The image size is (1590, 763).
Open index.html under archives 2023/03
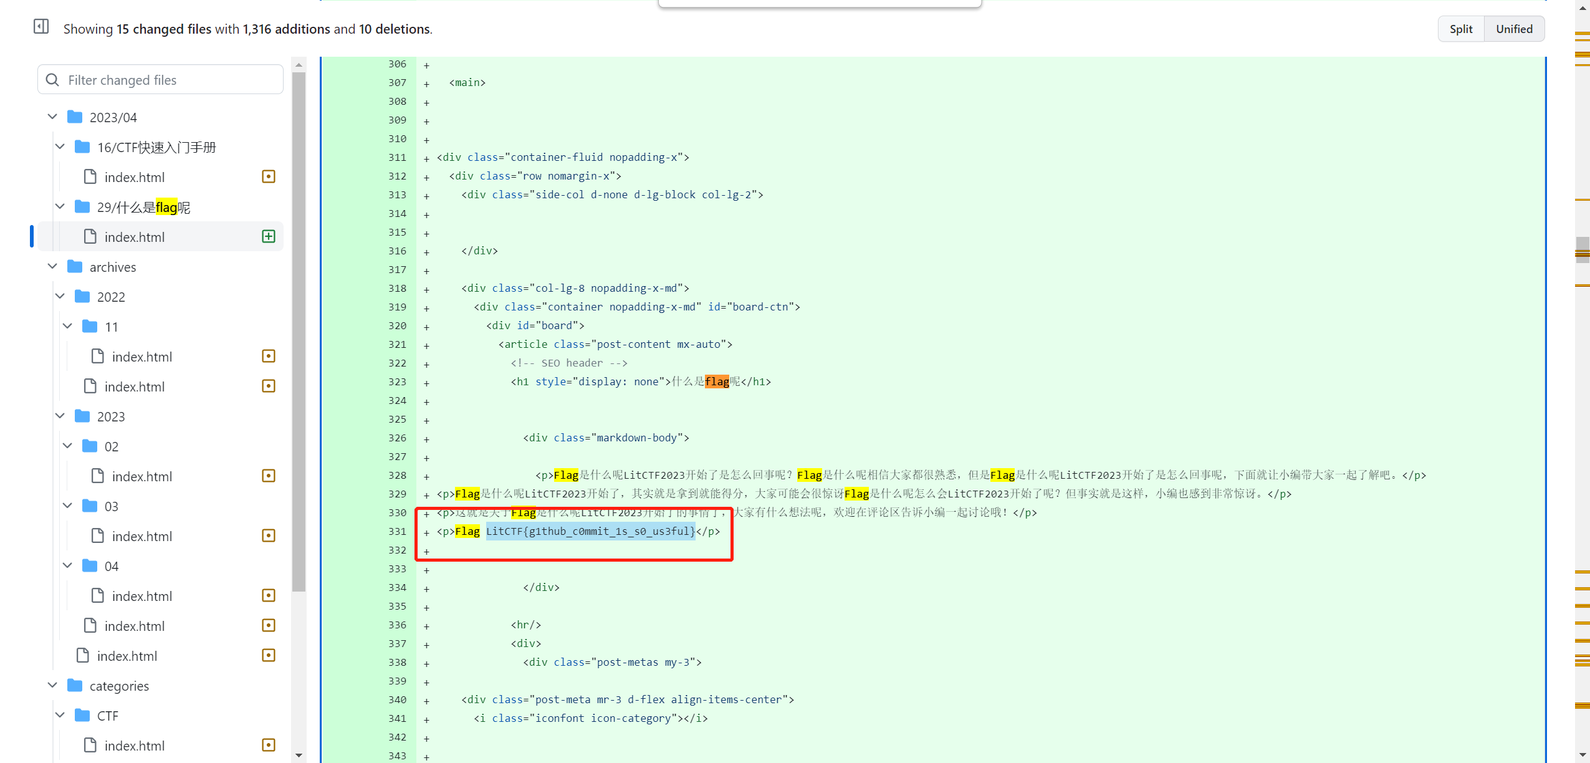(142, 537)
